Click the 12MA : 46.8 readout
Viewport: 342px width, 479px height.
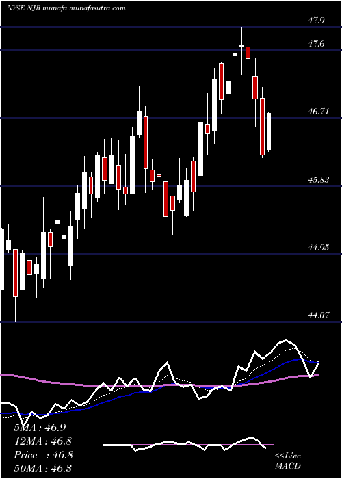point(43,441)
